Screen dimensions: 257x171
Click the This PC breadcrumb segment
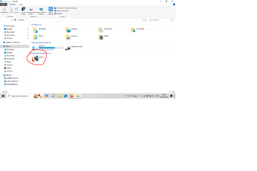pos(21,20)
